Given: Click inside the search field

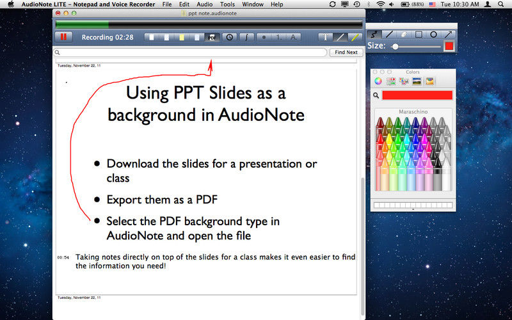Looking at the screenshot, I should tap(190, 52).
